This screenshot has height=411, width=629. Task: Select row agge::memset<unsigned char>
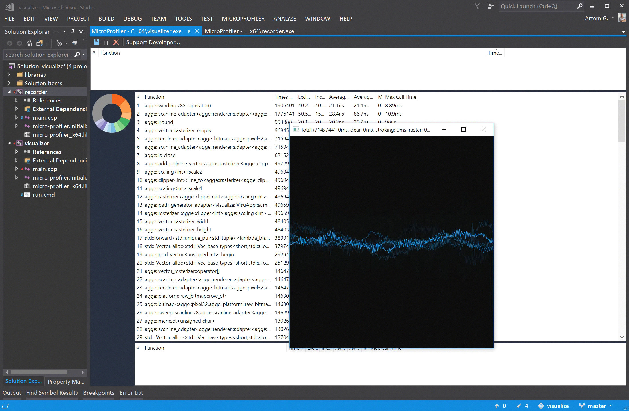tap(212, 321)
